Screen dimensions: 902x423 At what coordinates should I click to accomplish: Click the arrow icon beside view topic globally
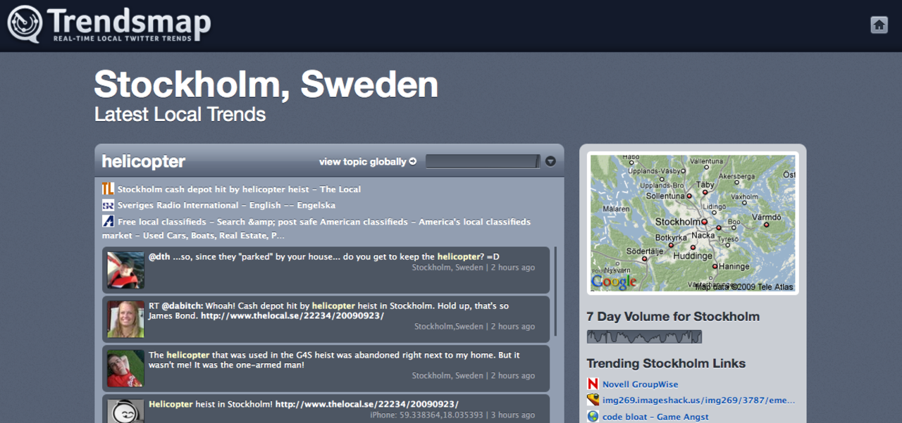click(x=413, y=161)
